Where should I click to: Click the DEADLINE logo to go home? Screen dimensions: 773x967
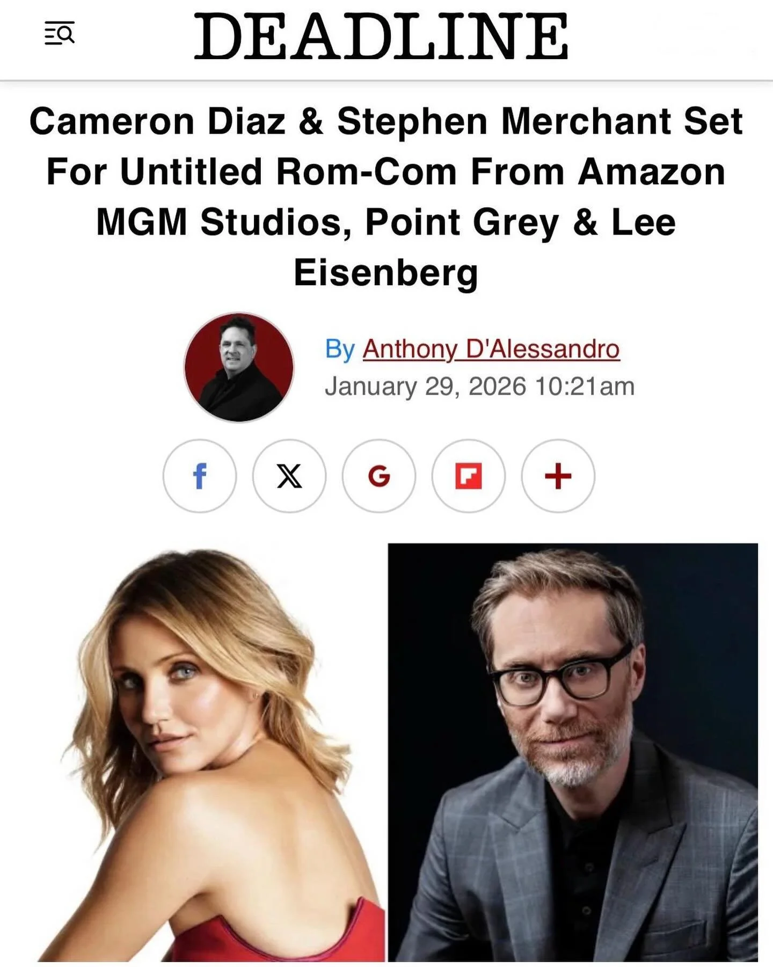click(381, 37)
